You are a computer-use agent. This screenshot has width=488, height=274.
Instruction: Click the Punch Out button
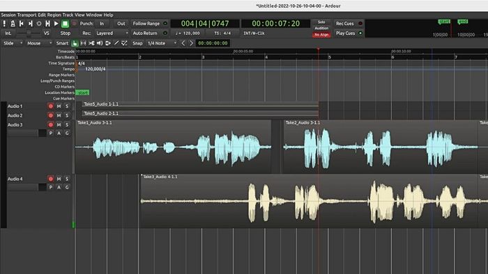pyautogui.click(x=121, y=24)
